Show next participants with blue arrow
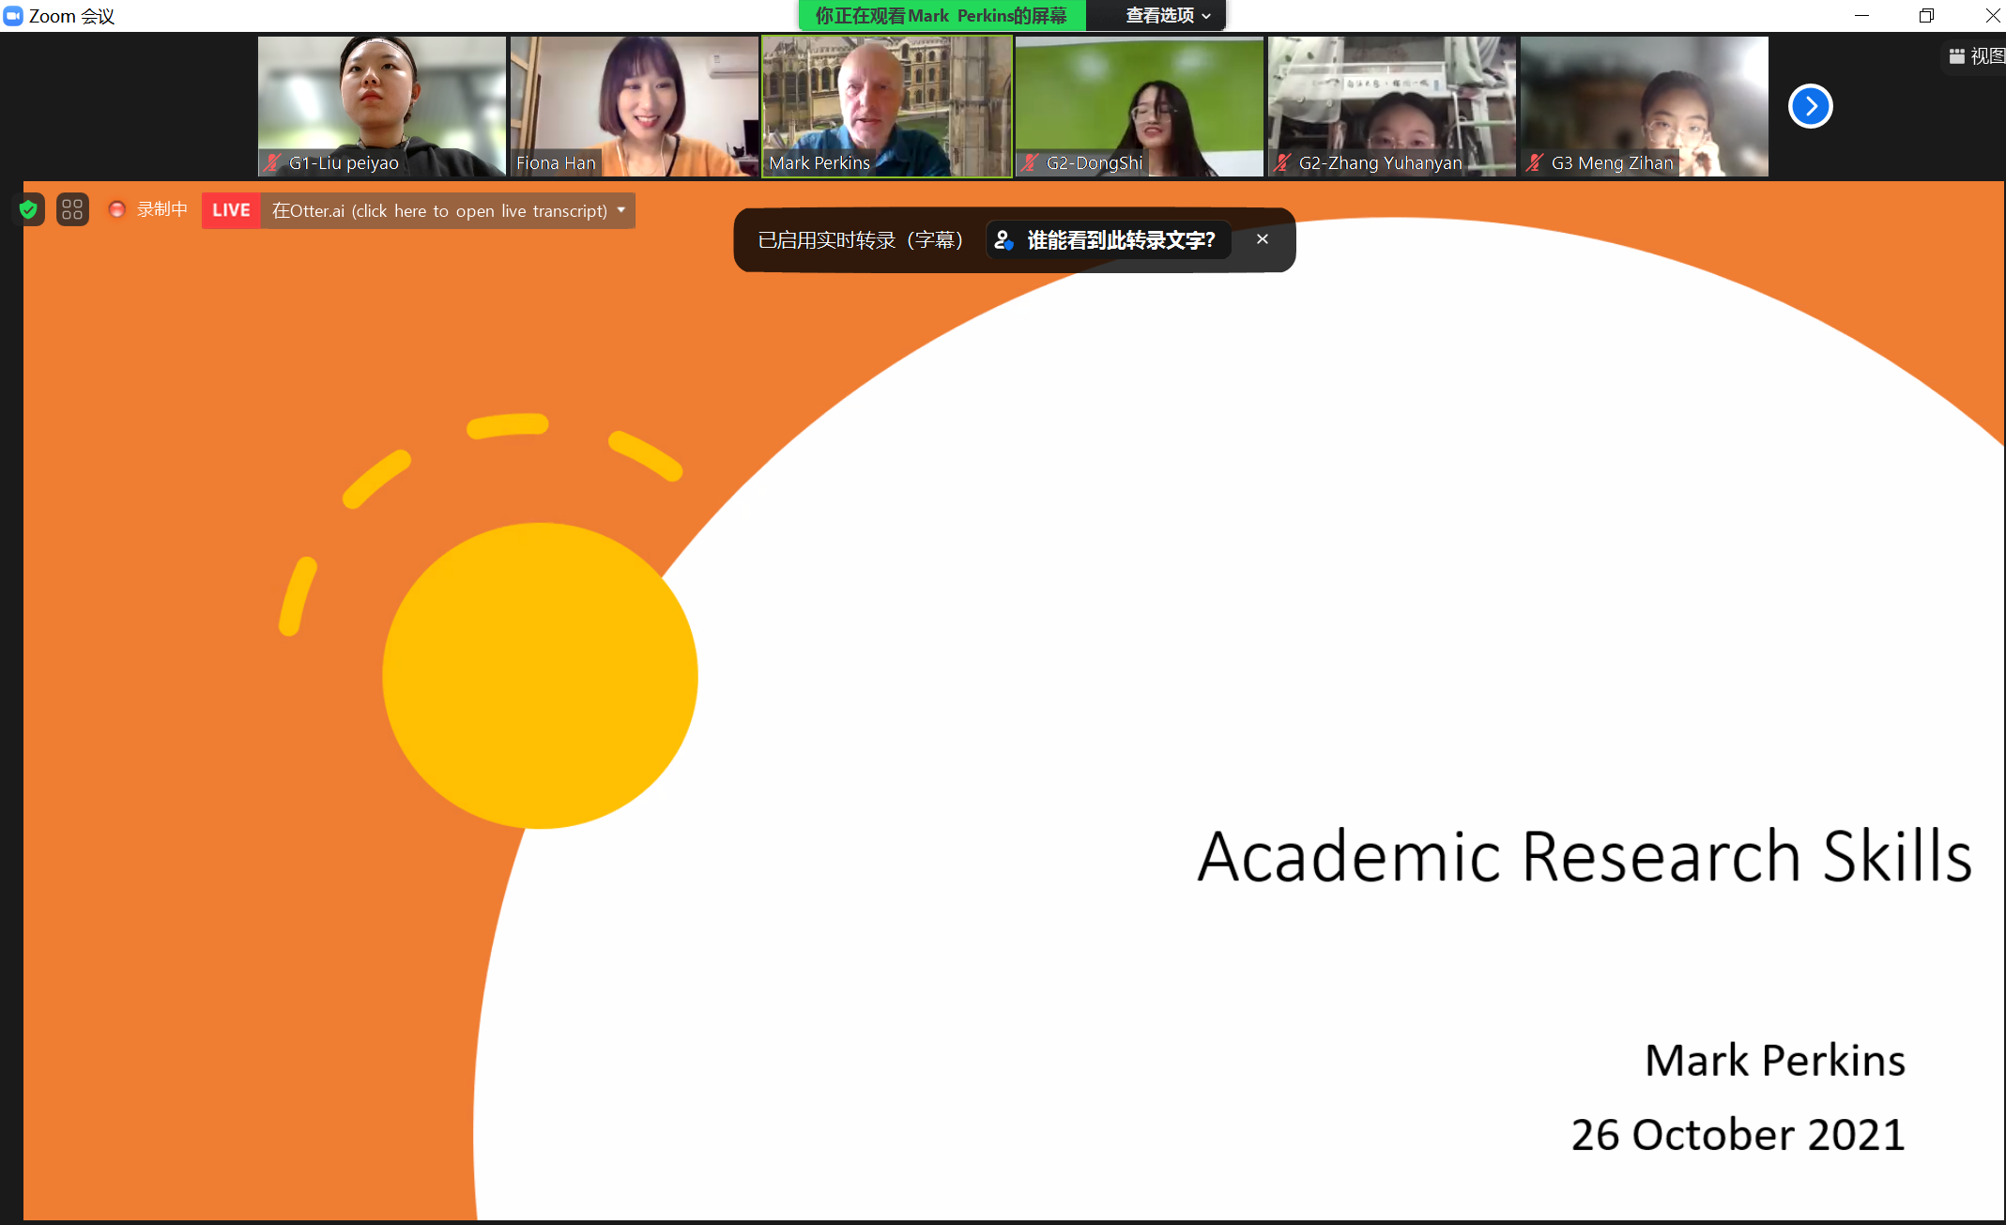Image resolution: width=2006 pixels, height=1225 pixels. (1810, 106)
